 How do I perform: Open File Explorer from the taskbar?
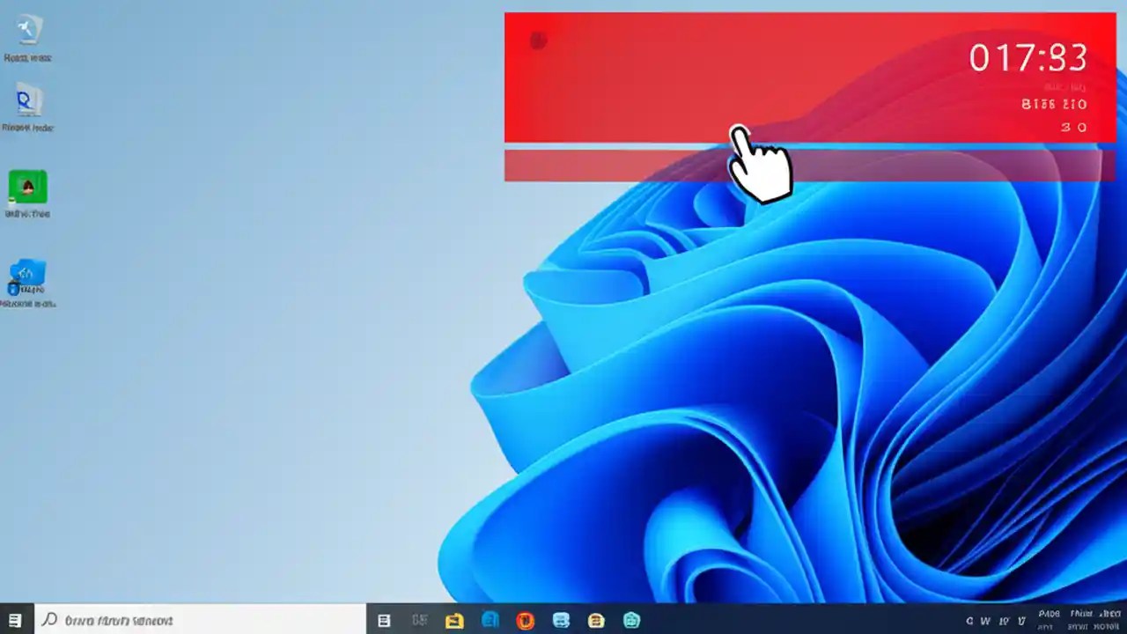453,621
